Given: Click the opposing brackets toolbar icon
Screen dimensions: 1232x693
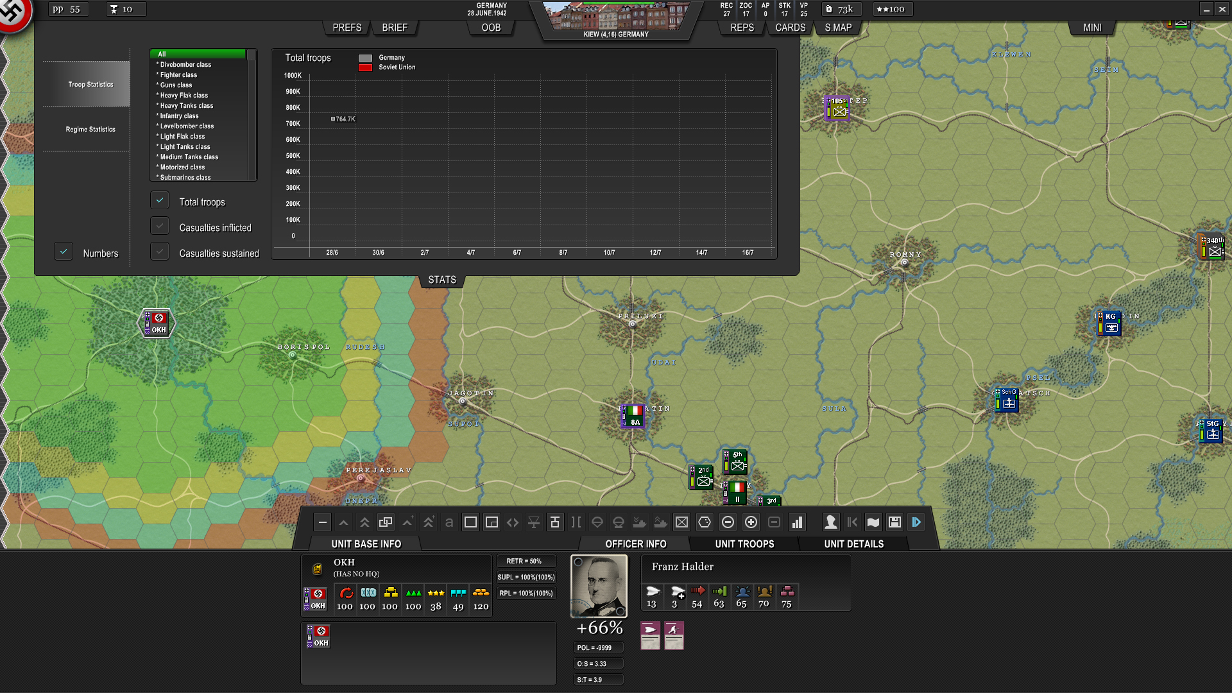Looking at the screenshot, I should click(x=576, y=522).
